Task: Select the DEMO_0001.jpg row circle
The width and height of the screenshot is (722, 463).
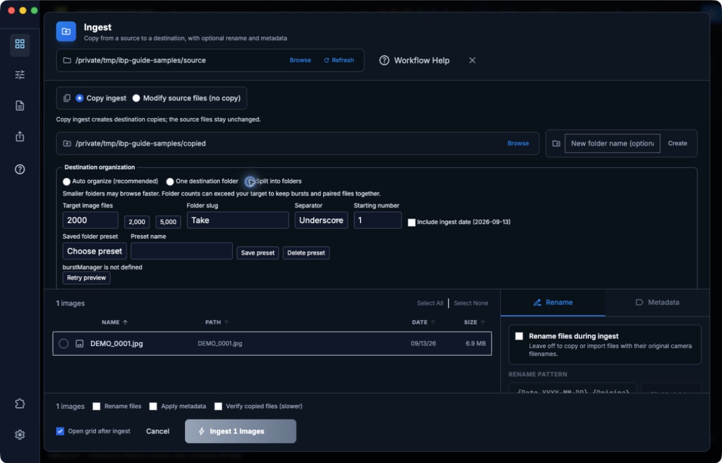Action: [63, 344]
